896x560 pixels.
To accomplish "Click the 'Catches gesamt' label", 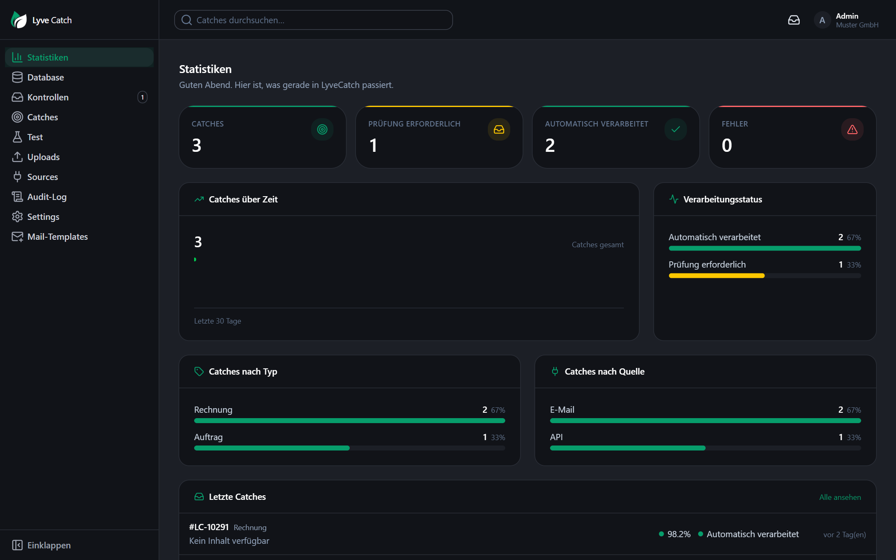I will click(x=597, y=245).
